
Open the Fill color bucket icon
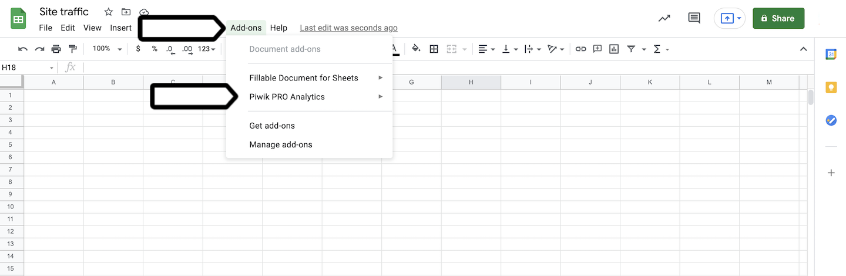[x=416, y=49]
